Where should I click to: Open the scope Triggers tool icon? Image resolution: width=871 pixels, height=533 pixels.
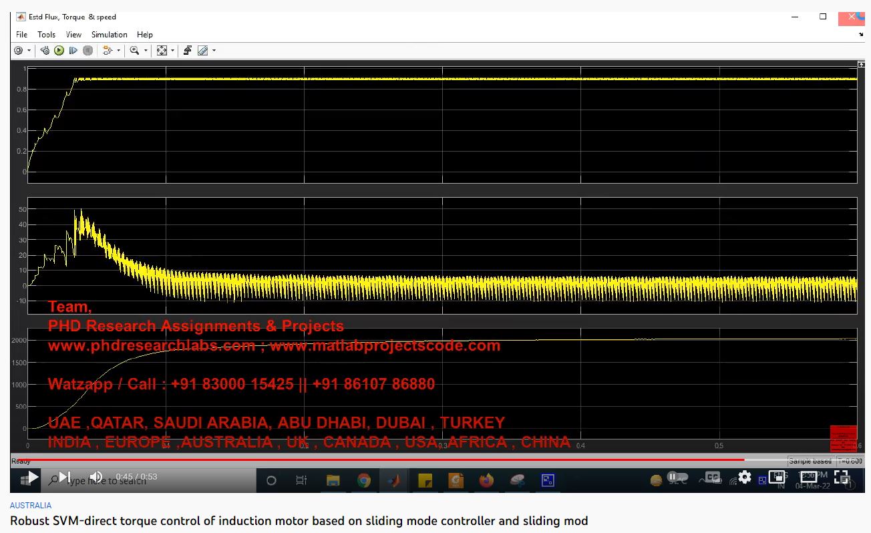188,51
